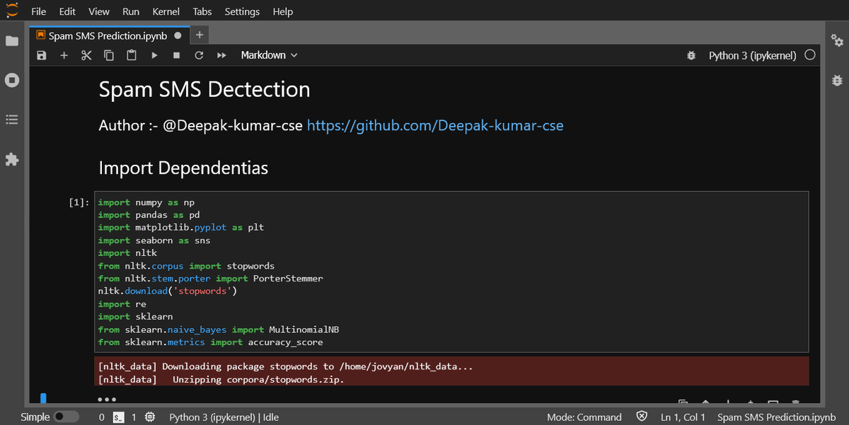Paste cell from clipboard
Image resolution: width=849 pixels, height=425 pixels.
(132, 55)
